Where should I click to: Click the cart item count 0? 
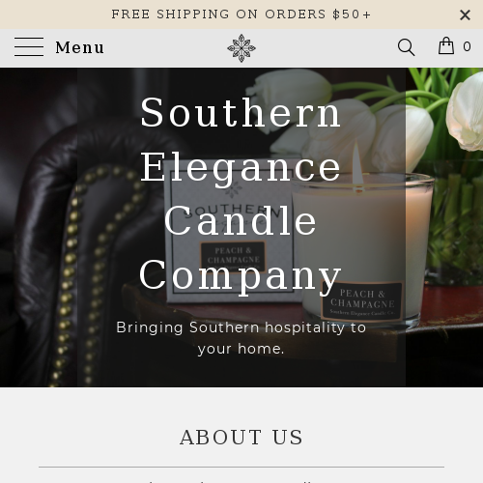[467, 47]
